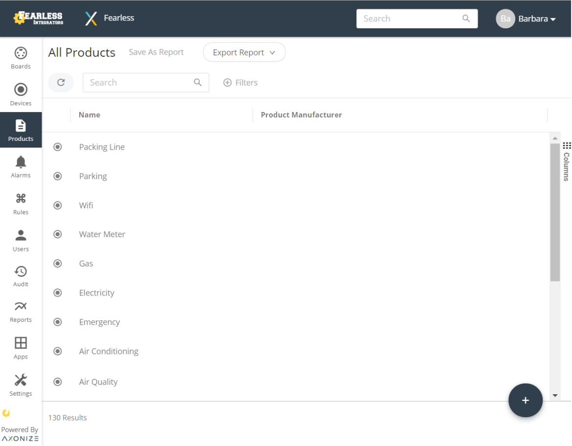Screen dimensions: 572x446
Task: Select the Electricity product radio button
Action: click(57, 292)
